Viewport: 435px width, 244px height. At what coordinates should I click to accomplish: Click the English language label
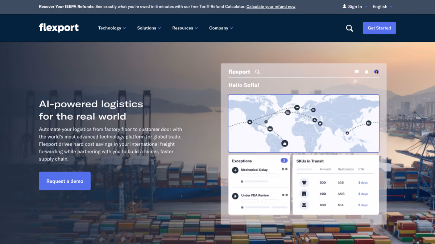point(380,7)
